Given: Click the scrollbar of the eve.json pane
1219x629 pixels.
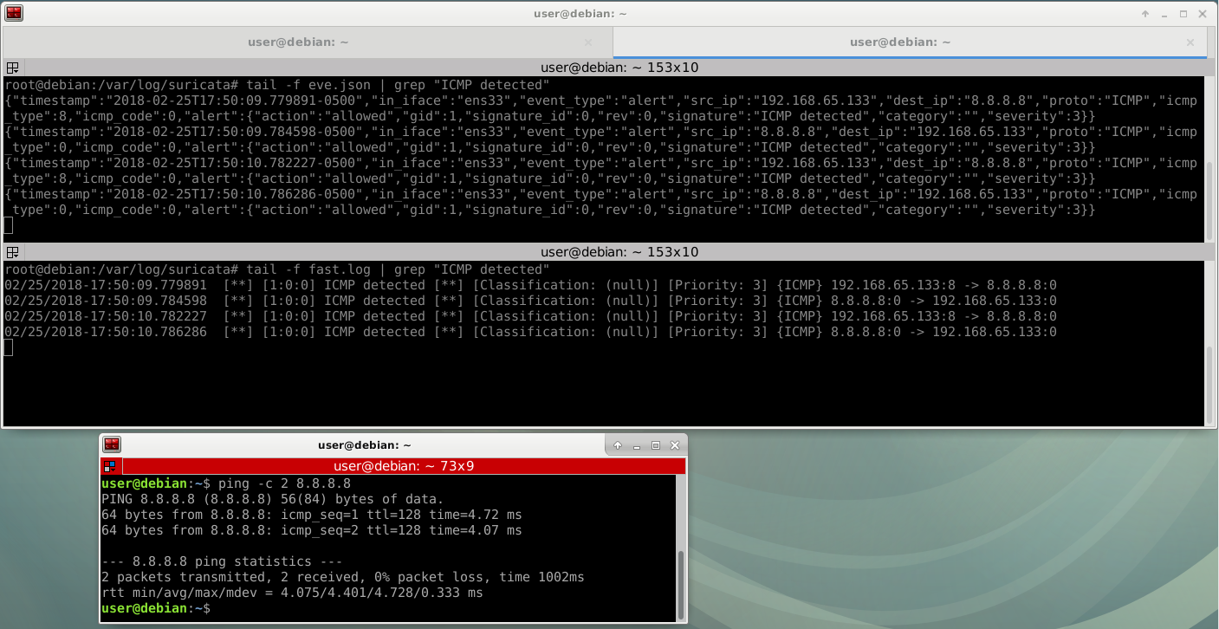Looking at the screenshot, I should tap(1209, 199).
